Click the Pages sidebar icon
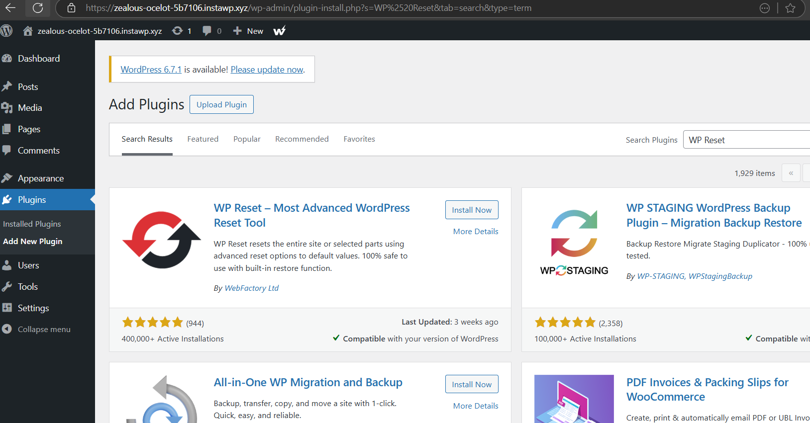 (x=6, y=129)
